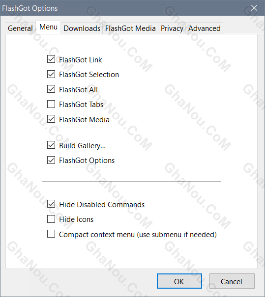265x297 pixels.
Task: Close the FlashGot Options dialog
Action: pos(254,8)
